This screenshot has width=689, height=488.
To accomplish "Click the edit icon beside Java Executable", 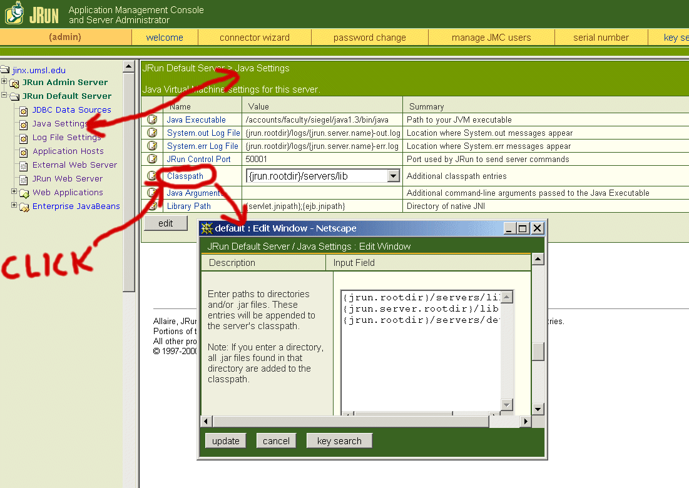I will (152, 119).
